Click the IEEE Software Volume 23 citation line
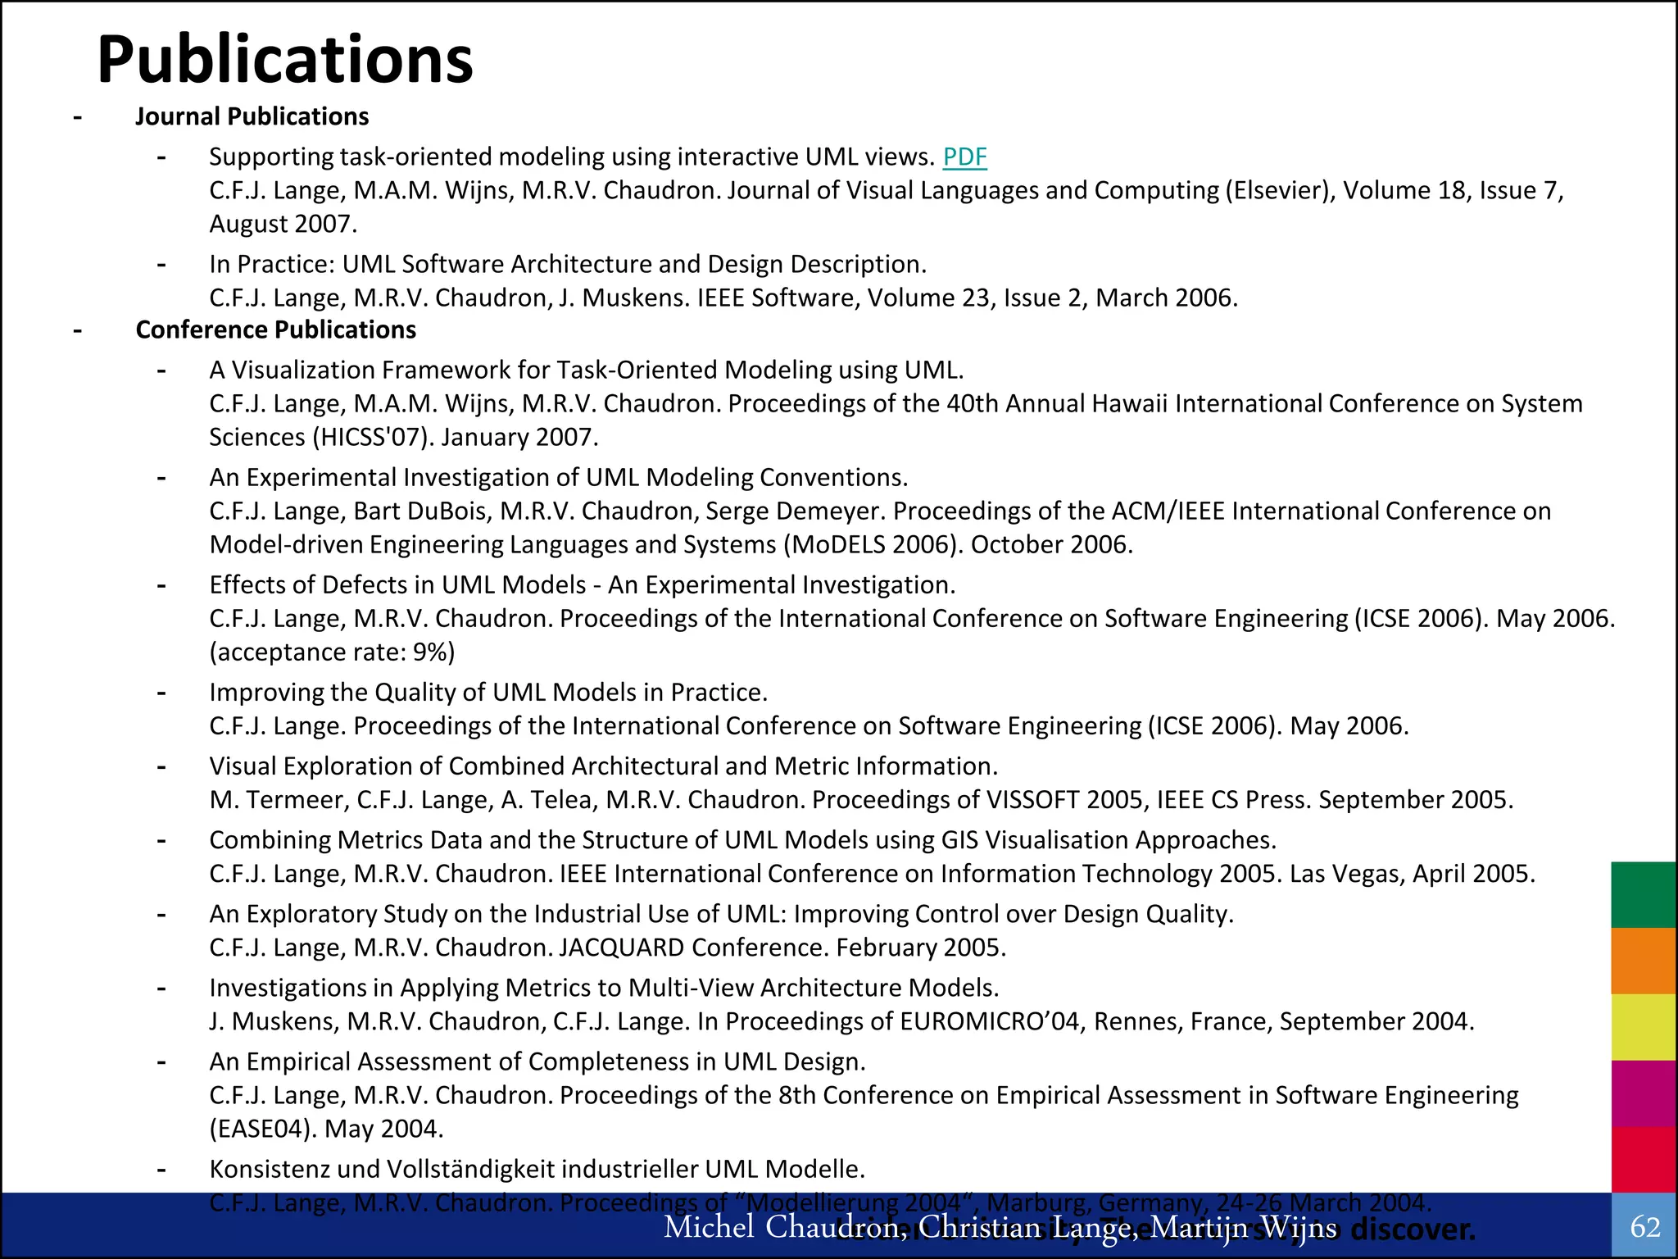 click(x=723, y=298)
